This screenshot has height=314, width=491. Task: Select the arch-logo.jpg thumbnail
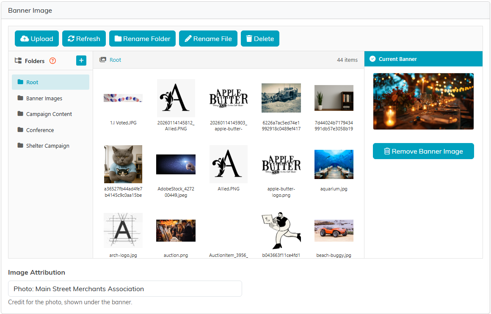(x=123, y=230)
